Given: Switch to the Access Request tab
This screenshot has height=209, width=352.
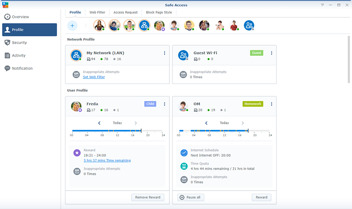Looking at the screenshot, I should point(125,12).
